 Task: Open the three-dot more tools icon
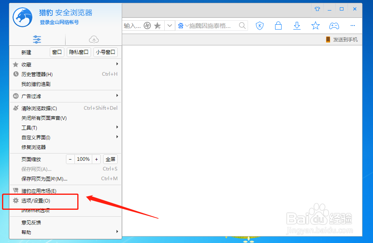pos(353,26)
